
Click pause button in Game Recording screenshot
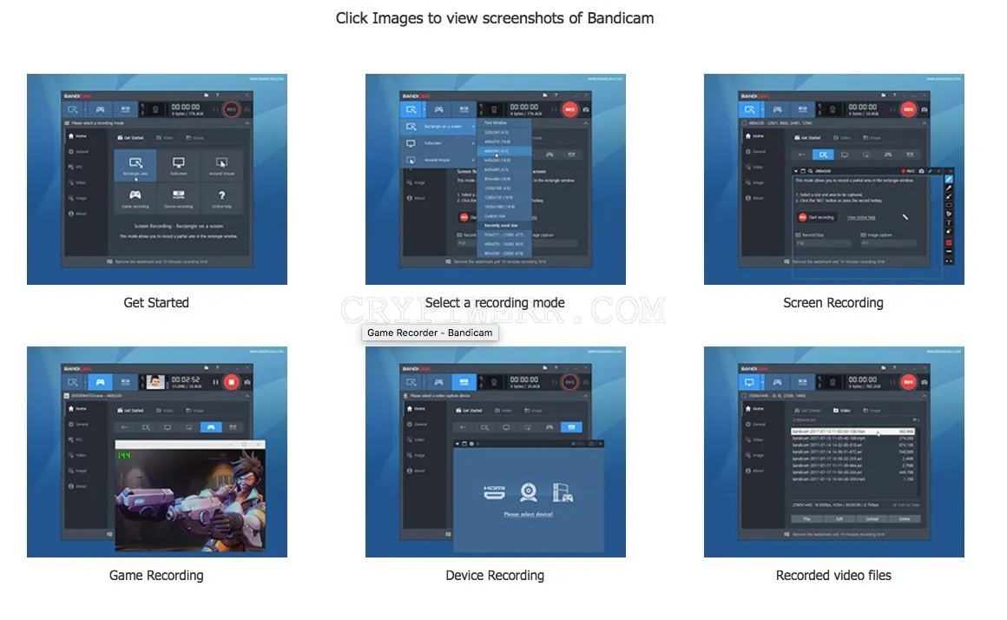pos(216,382)
